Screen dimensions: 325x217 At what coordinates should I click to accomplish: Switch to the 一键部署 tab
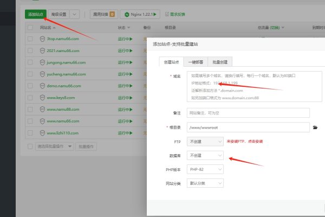(196, 62)
